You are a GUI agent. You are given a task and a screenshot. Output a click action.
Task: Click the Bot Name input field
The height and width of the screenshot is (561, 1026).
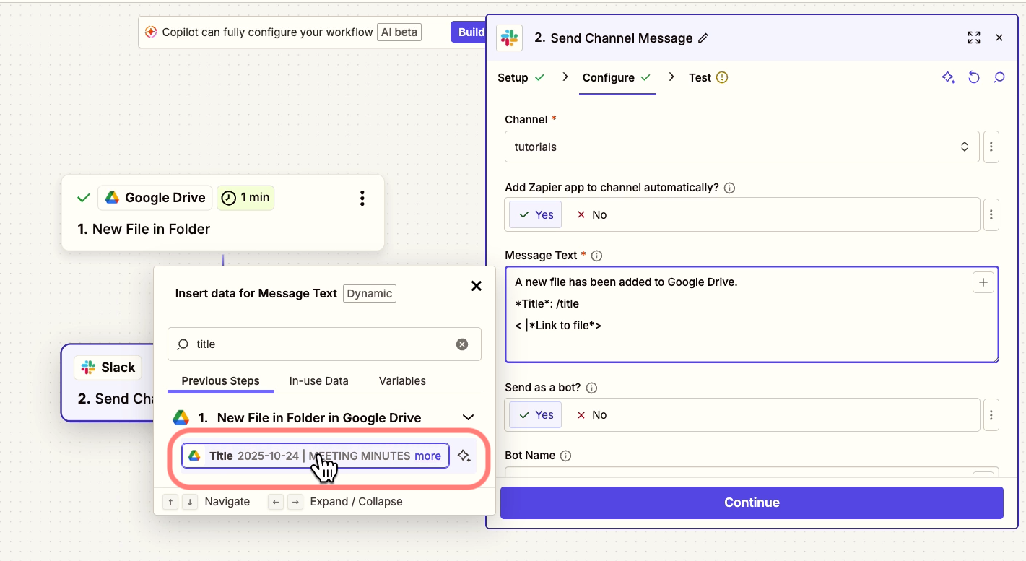click(752, 471)
